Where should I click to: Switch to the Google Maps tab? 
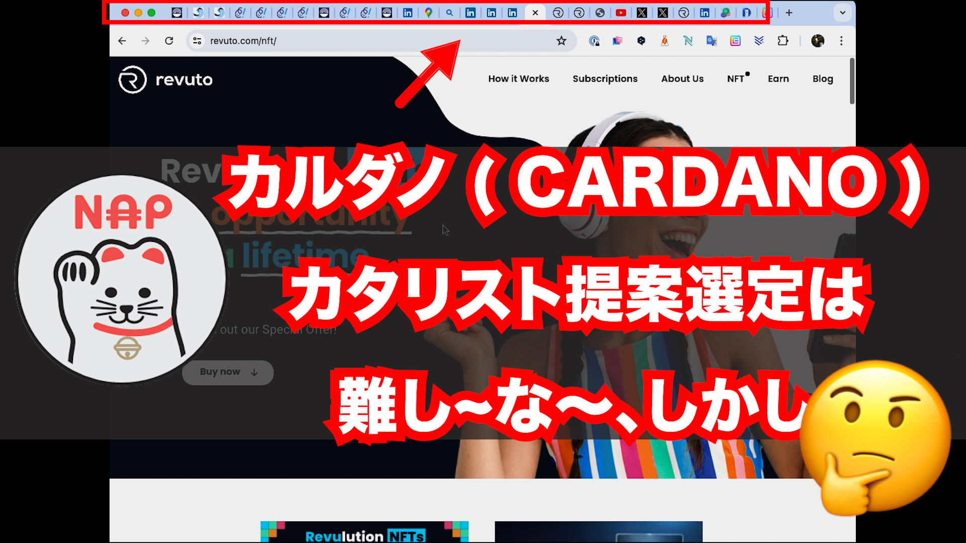point(429,13)
